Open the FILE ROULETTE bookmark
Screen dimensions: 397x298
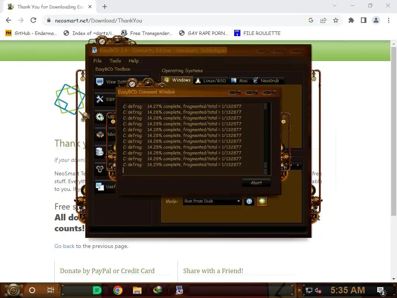[x=257, y=33]
